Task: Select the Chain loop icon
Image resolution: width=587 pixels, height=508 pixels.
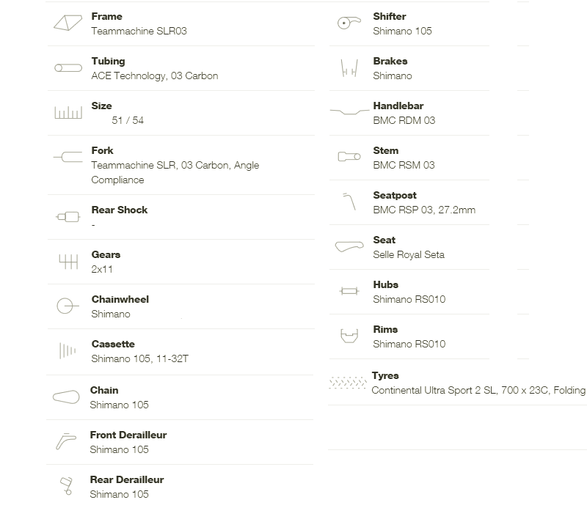Action: (66, 397)
